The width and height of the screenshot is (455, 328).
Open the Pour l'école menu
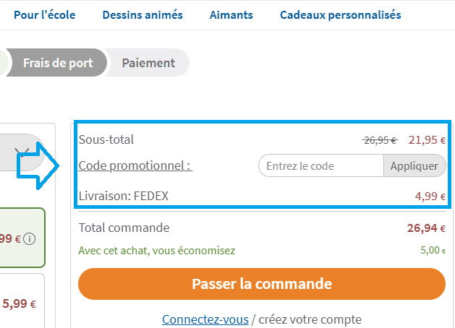[45, 15]
